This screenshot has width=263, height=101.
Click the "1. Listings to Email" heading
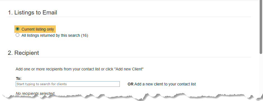32,13
